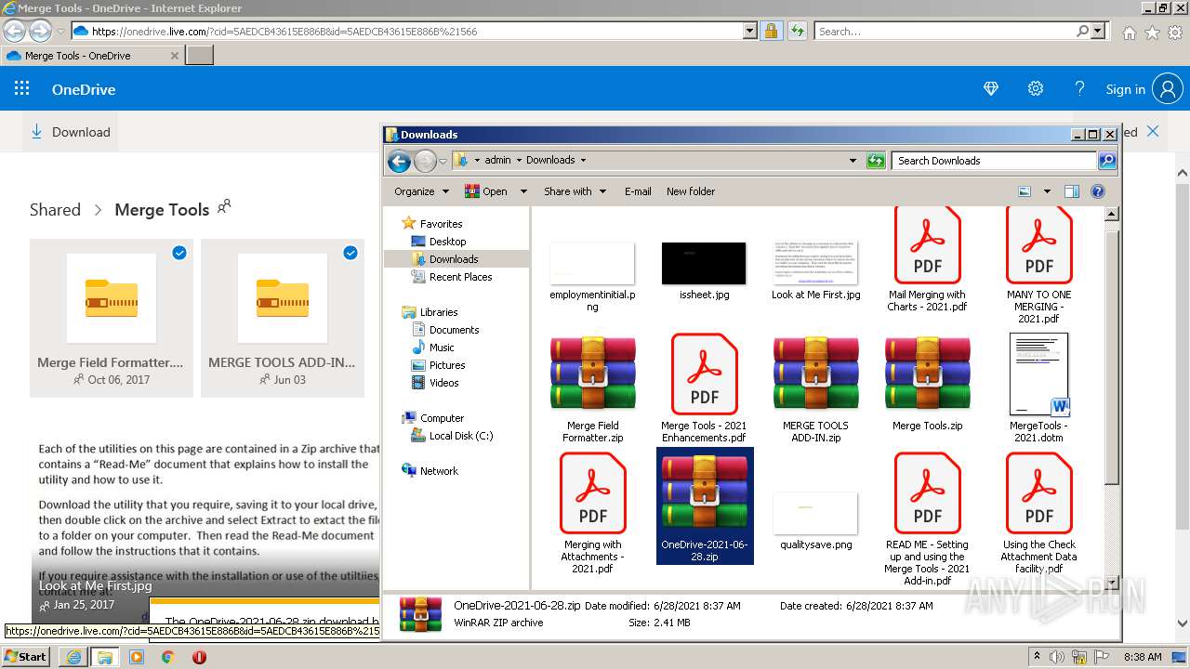Viewport: 1190px width, 669px height.
Task: Open the recent locations dropdown in Explorer
Action: [x=443, y=161]
